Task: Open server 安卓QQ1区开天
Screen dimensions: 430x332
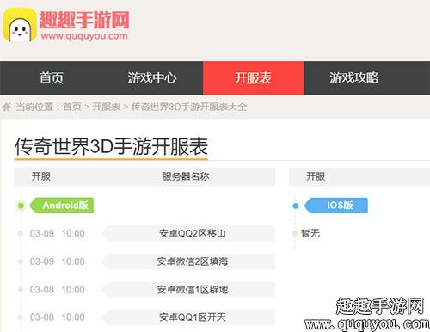Action: [188, 317]
